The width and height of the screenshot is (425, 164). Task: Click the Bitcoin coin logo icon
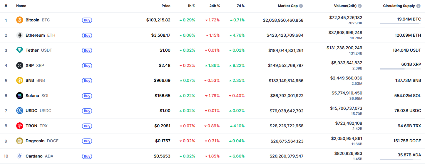pyautogui.click(x=20, y=20)
